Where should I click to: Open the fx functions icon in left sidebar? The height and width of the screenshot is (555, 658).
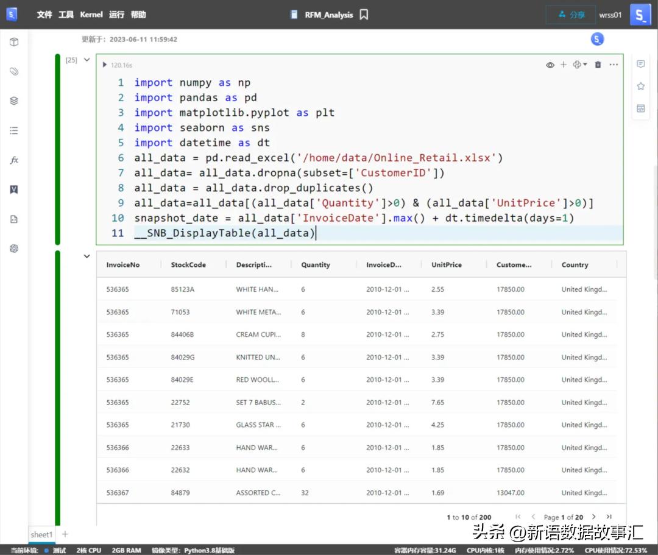[14, 160]
